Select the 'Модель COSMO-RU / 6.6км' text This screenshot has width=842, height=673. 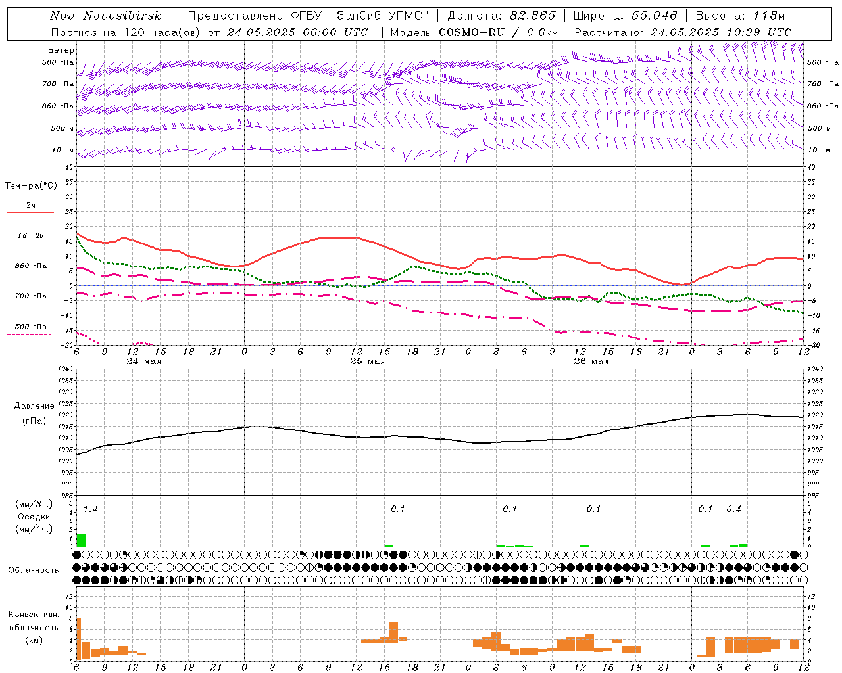[474, 32]
